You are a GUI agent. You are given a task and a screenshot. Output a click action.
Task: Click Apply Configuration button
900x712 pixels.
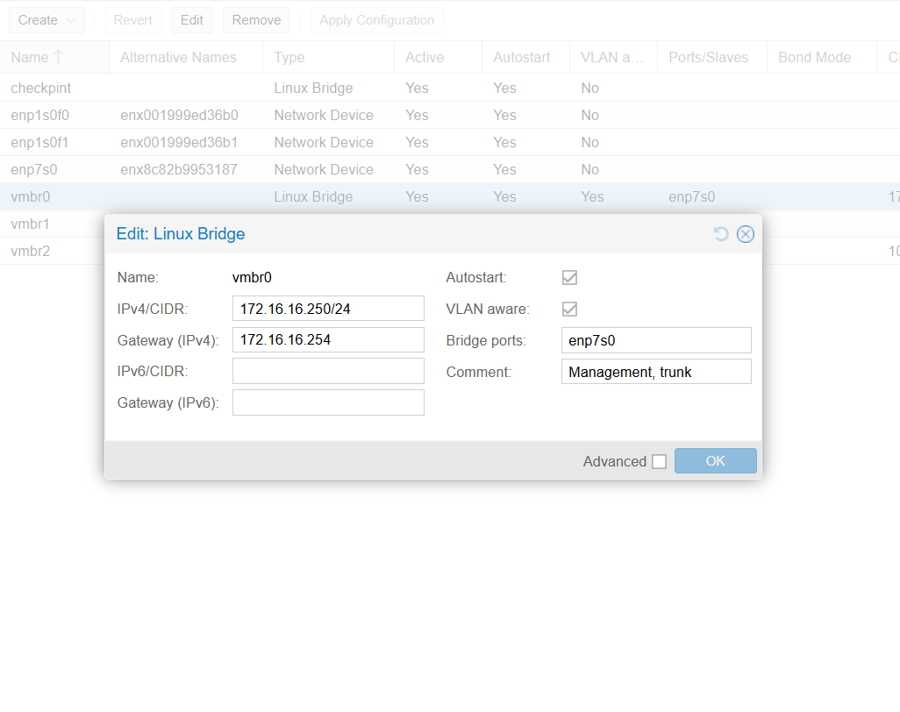tap(376, 20)
